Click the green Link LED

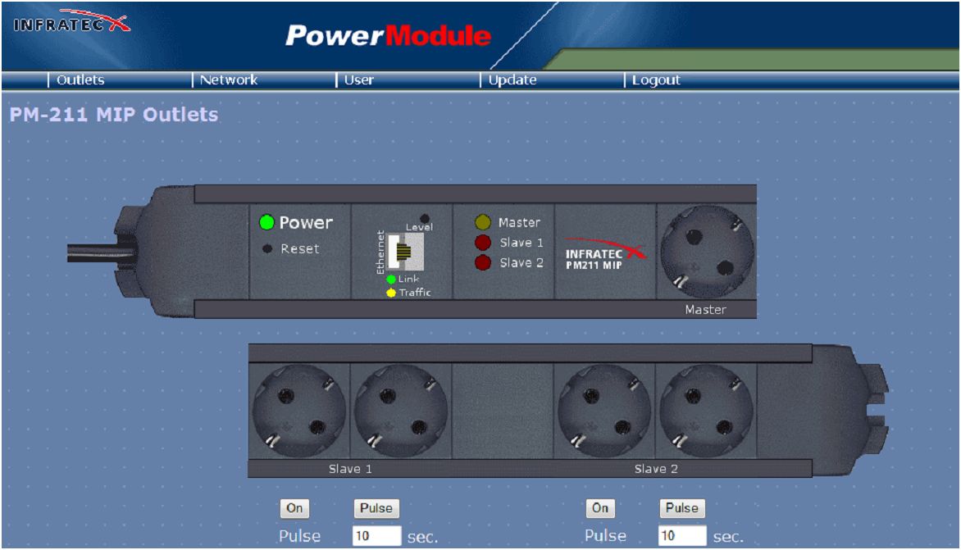[391, 280]
